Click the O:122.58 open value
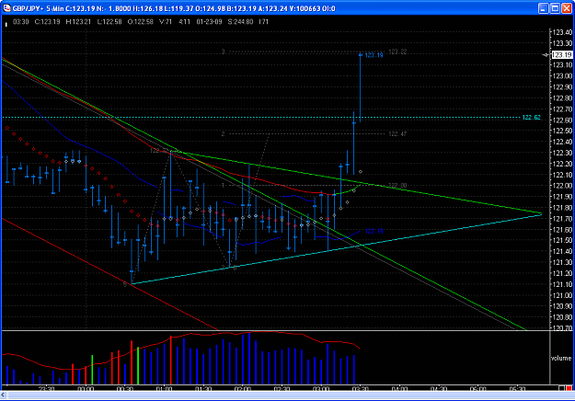 (x=141, y=22)
